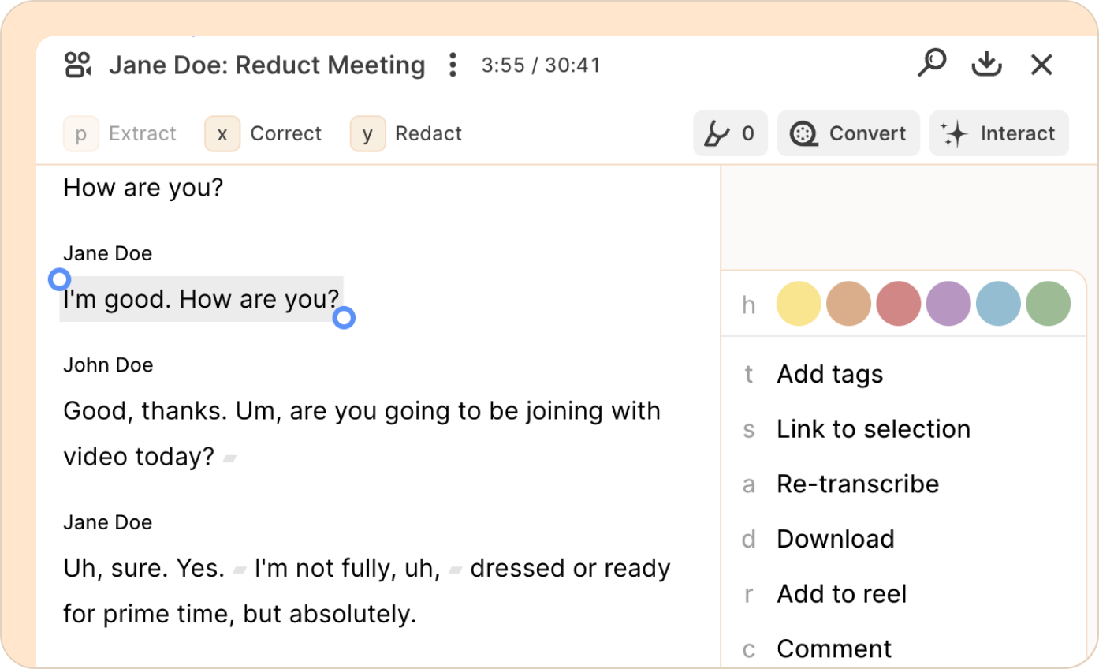1099x669 pixels.
Task: Open the Interact AI button
Action: coord(999,133)
